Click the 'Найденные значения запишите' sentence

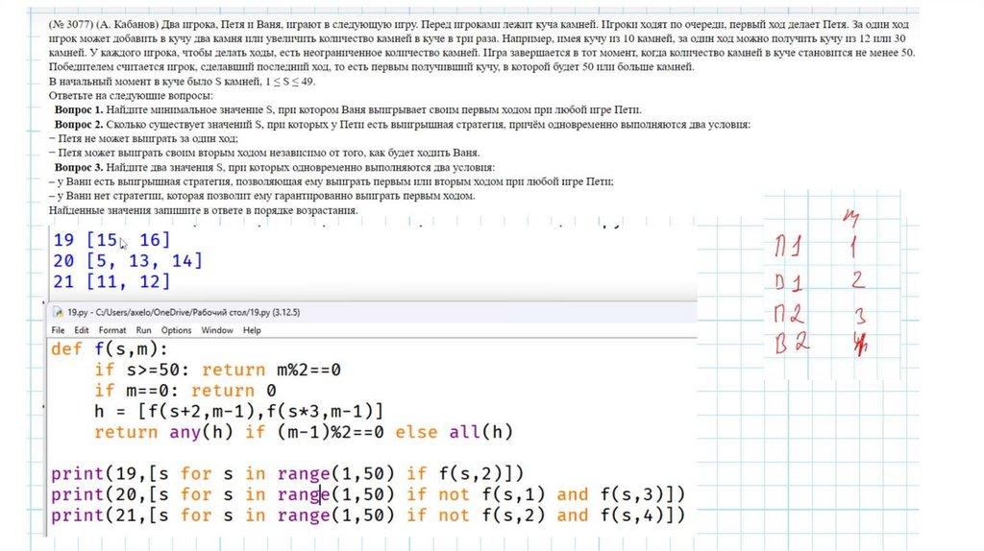tap(204, 210)
